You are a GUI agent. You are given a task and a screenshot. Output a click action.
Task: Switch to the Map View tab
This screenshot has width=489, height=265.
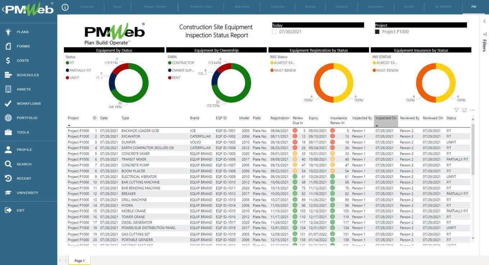[242, 7]
